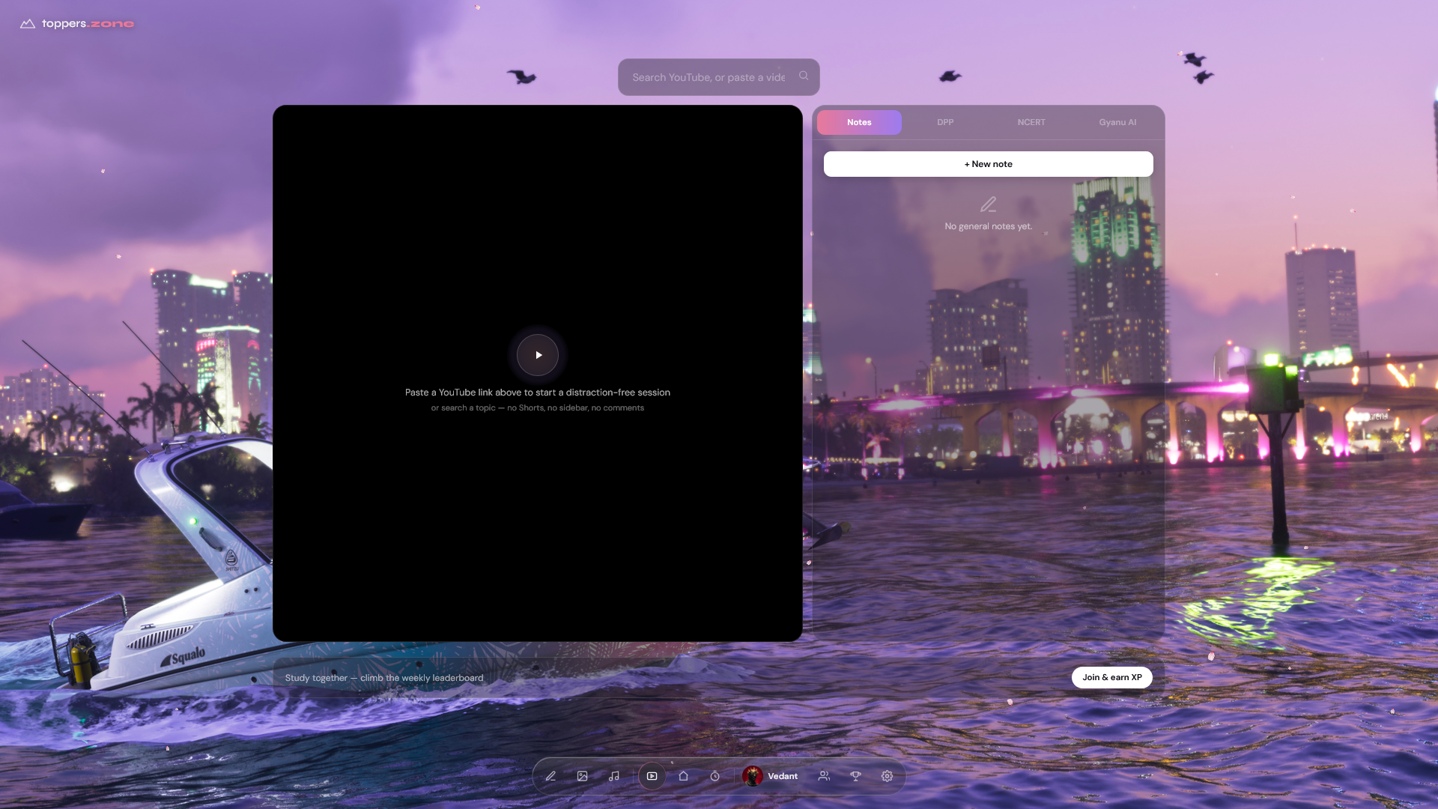
Task: Open the music note icon in the dock
Action: 614,776
